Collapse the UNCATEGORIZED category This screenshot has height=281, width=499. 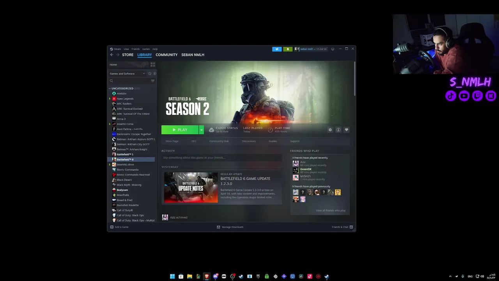(110, 89)
